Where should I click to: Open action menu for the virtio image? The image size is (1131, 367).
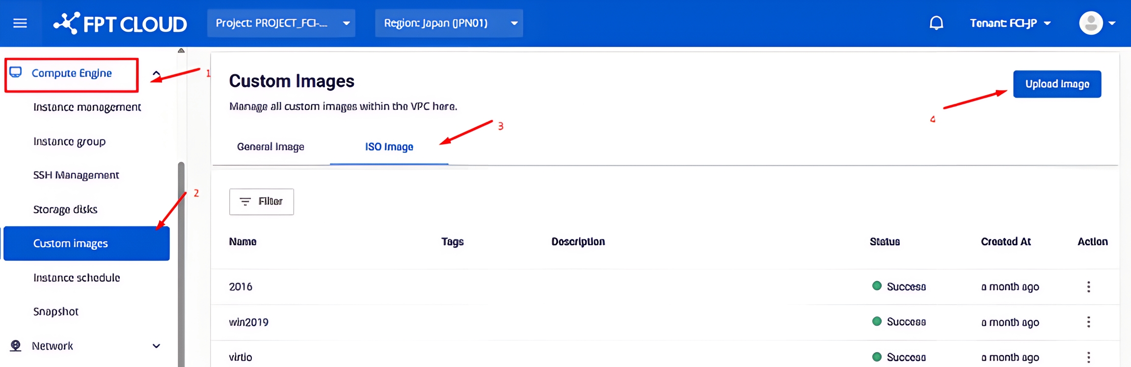[1088, 357]
